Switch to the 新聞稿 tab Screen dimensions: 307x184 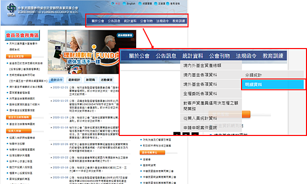(x=91, y=80)
